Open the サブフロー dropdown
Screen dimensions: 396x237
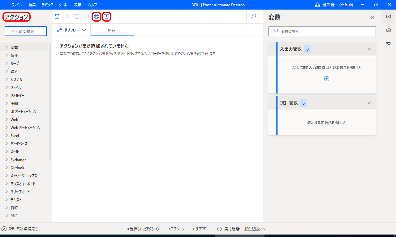(x=71, y=30)
